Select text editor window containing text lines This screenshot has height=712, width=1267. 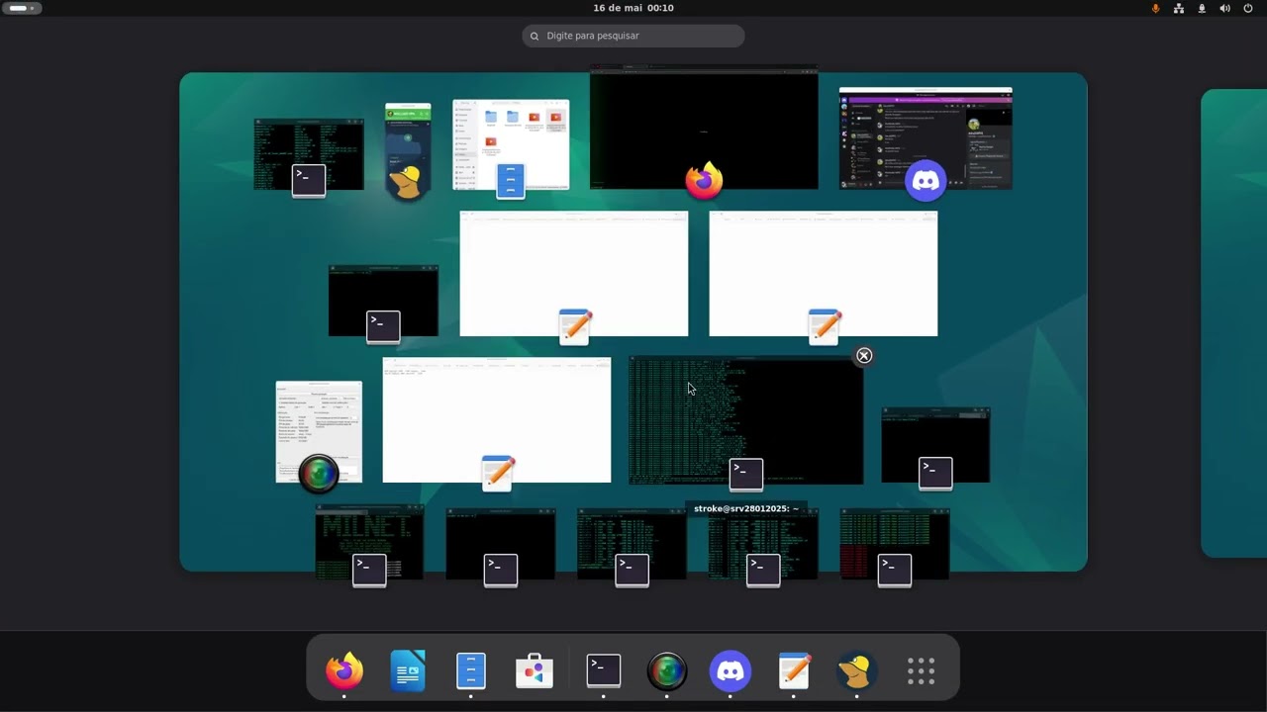pos(497,420)
